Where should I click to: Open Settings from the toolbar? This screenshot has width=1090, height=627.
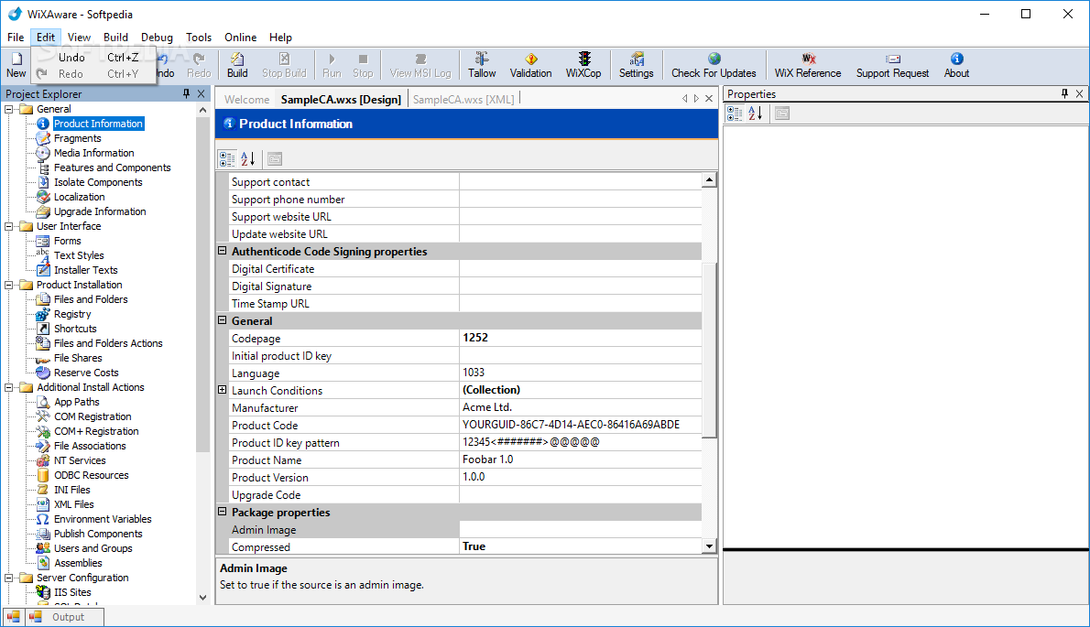click(x=636, y=65)
